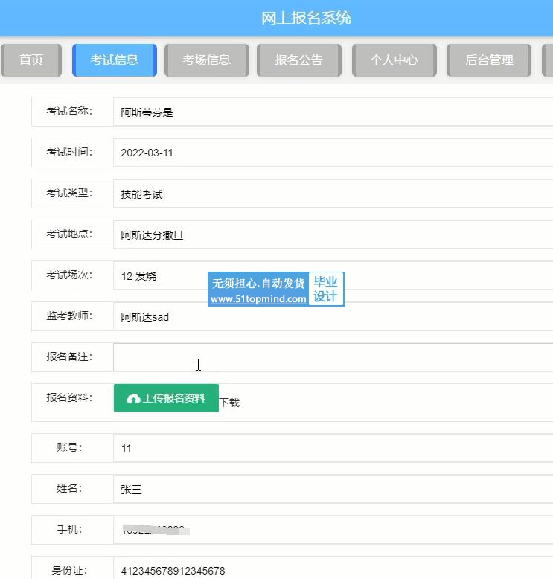Click the 考试类型 field showing 技能考试
This screenshot has width=553, height=579.
coord(333,194)
